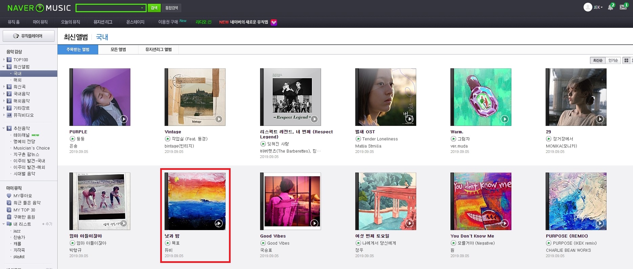Viewport: 633px width, 269px height.
Task: Expand the 국내음악 tree node
Action: click(x=4, y=94)
